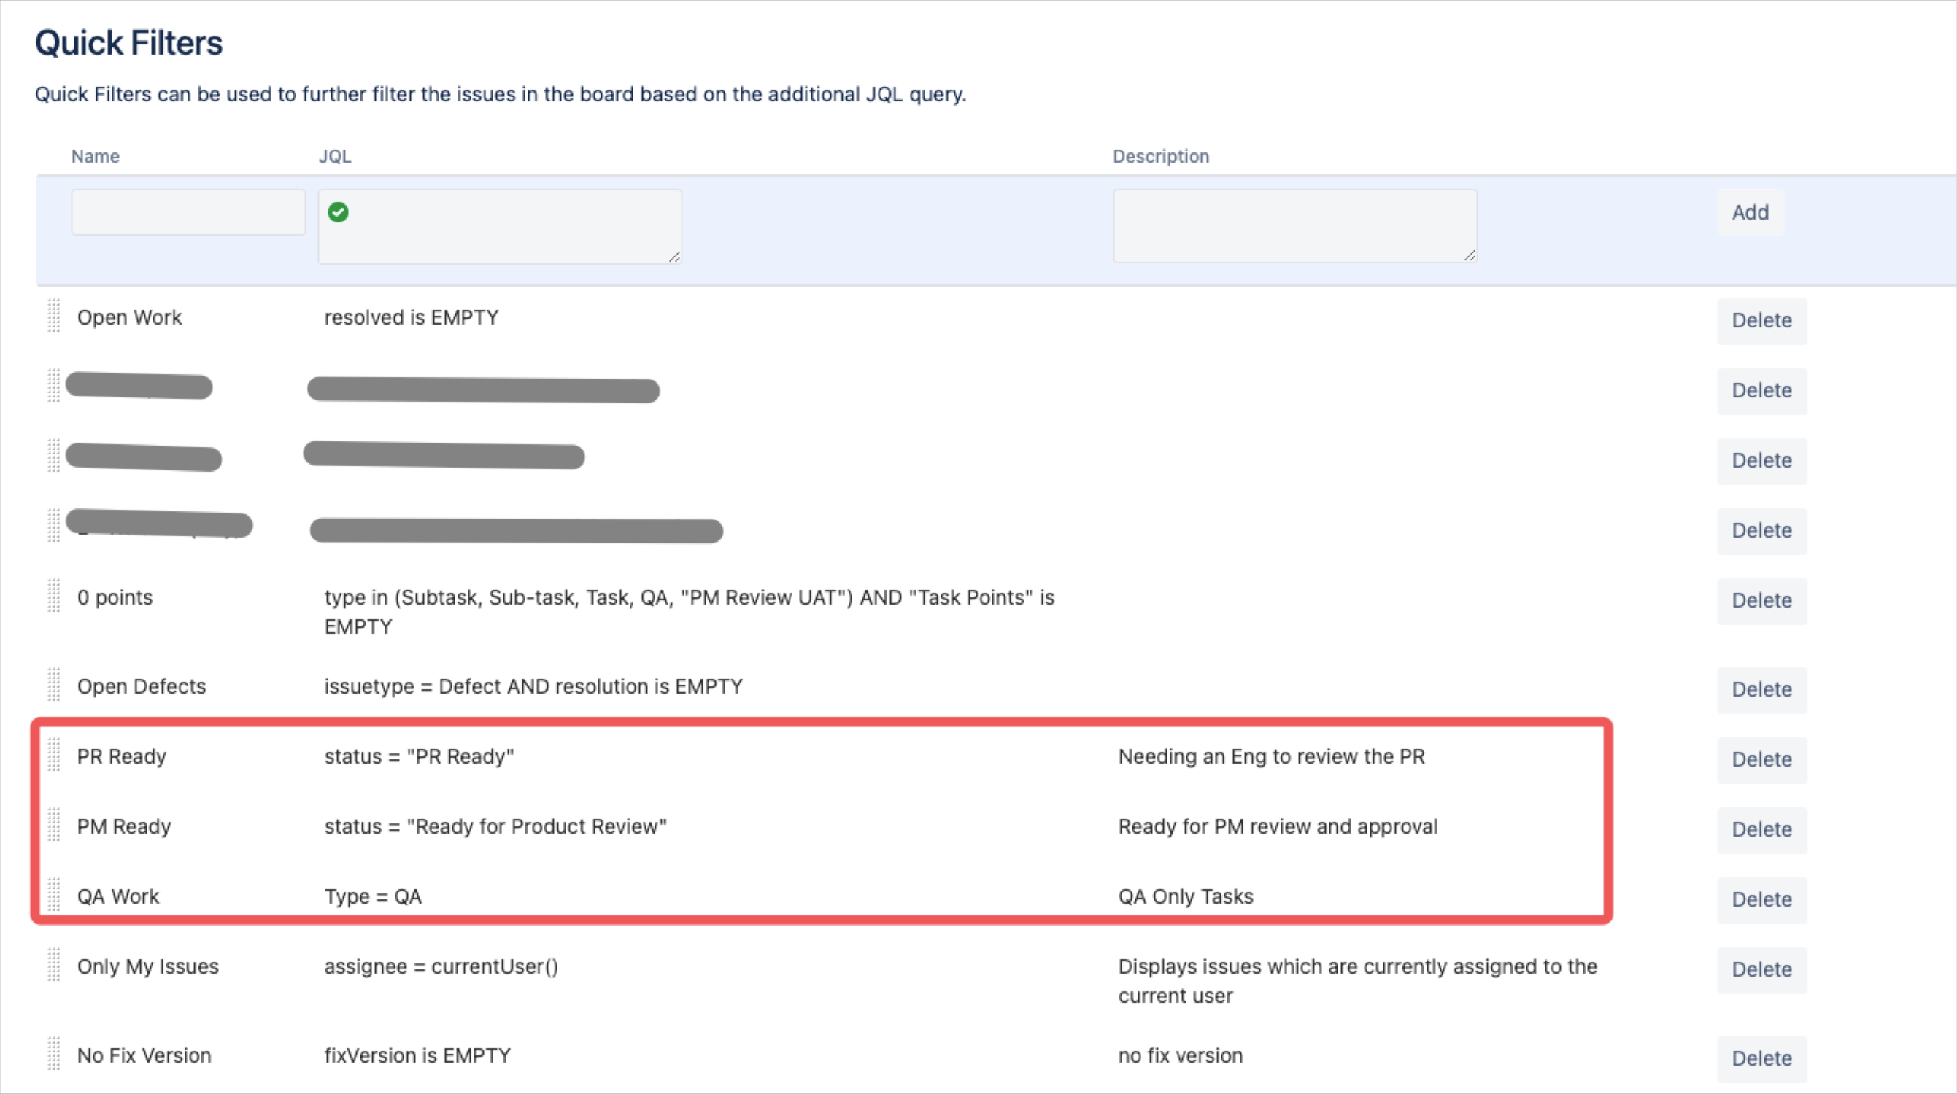Click into the new JQL query box
This screenshot has width=1957, height=1094.
[x=500, y=227]
